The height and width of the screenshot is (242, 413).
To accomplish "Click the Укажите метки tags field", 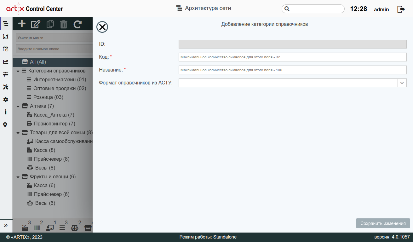I will pyautogui.click(x=54, y=37).
